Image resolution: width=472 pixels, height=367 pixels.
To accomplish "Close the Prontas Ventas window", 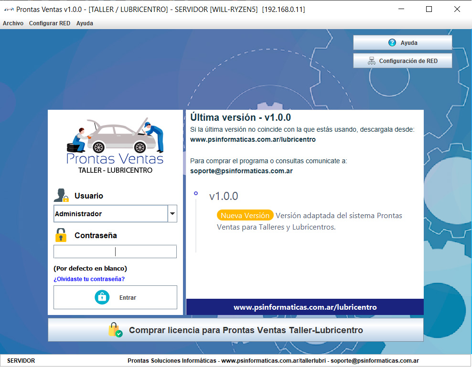I will [457, 10].
